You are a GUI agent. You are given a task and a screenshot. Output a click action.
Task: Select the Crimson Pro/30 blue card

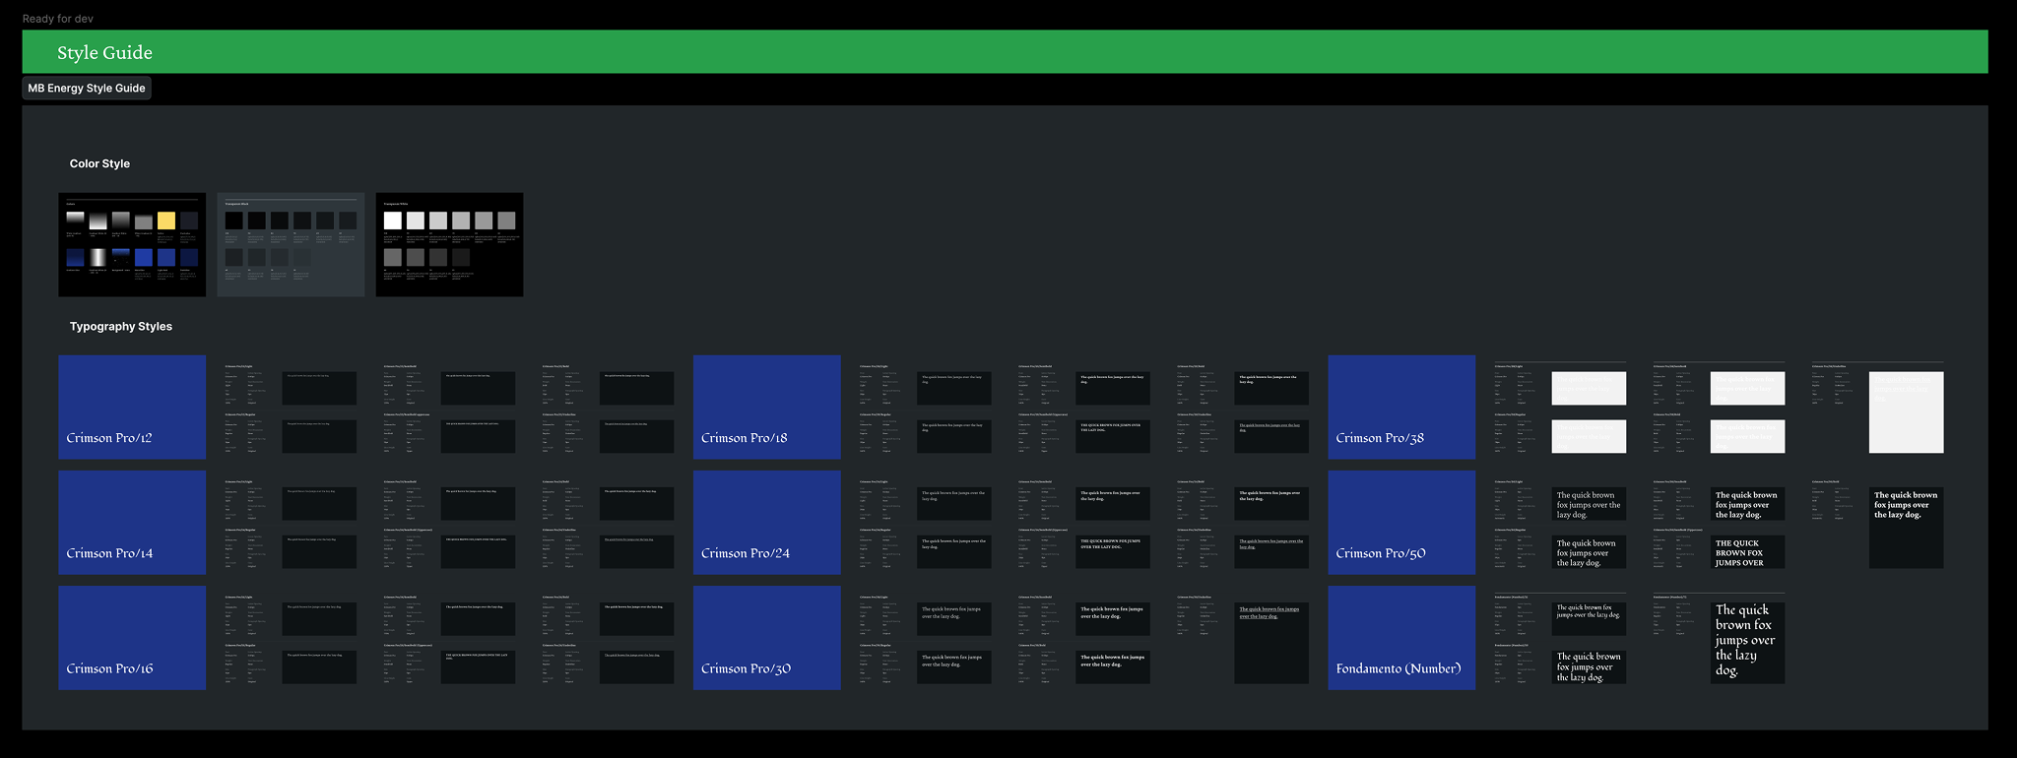(x=766, y=637)
